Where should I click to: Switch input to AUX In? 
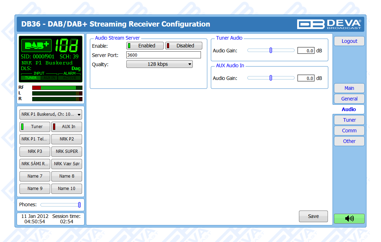(67, 127)
